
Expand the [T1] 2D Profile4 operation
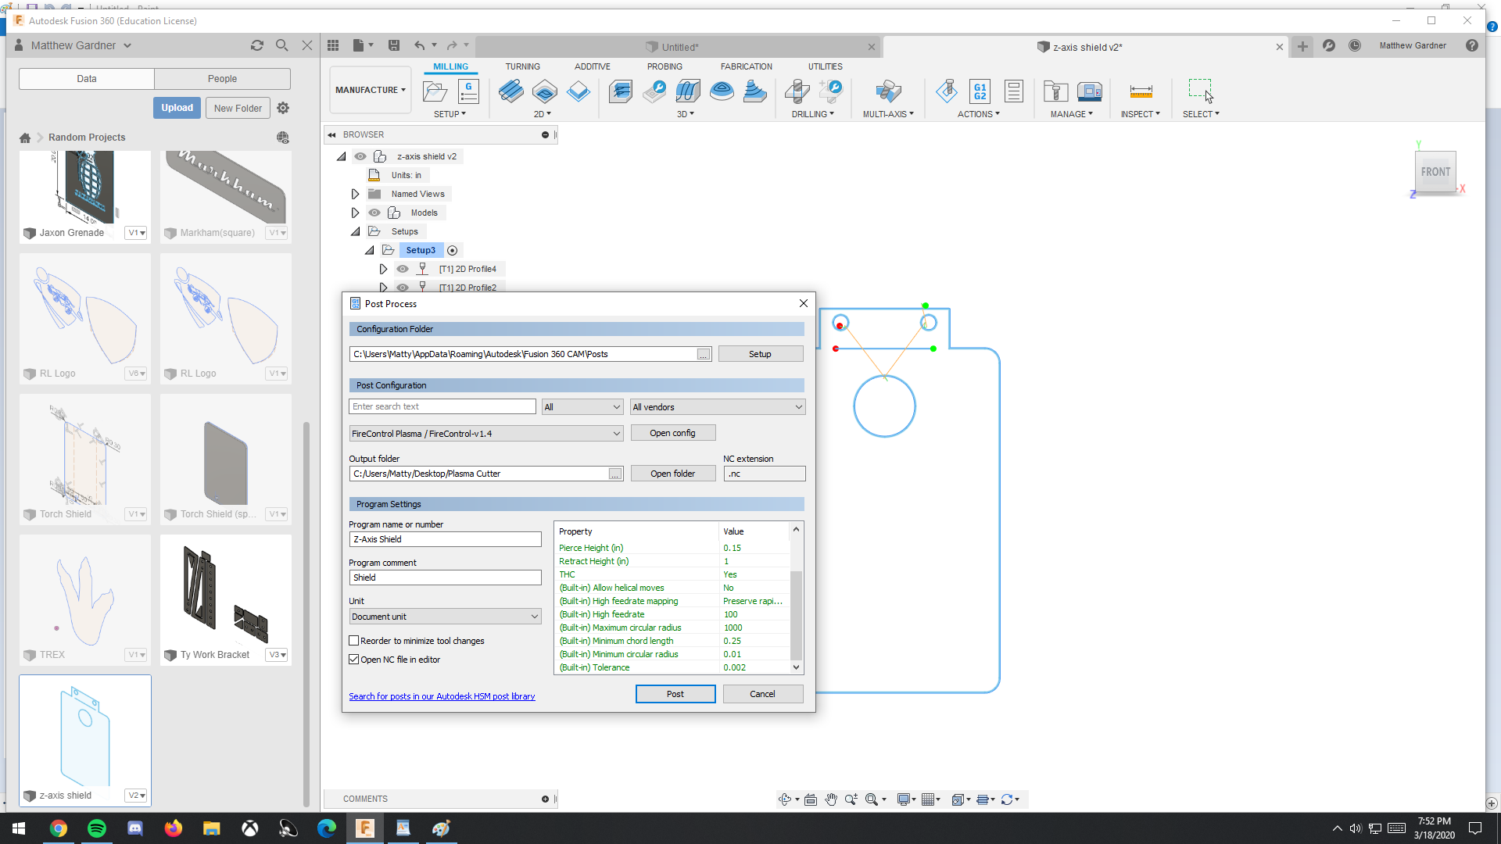pos(383,269)
